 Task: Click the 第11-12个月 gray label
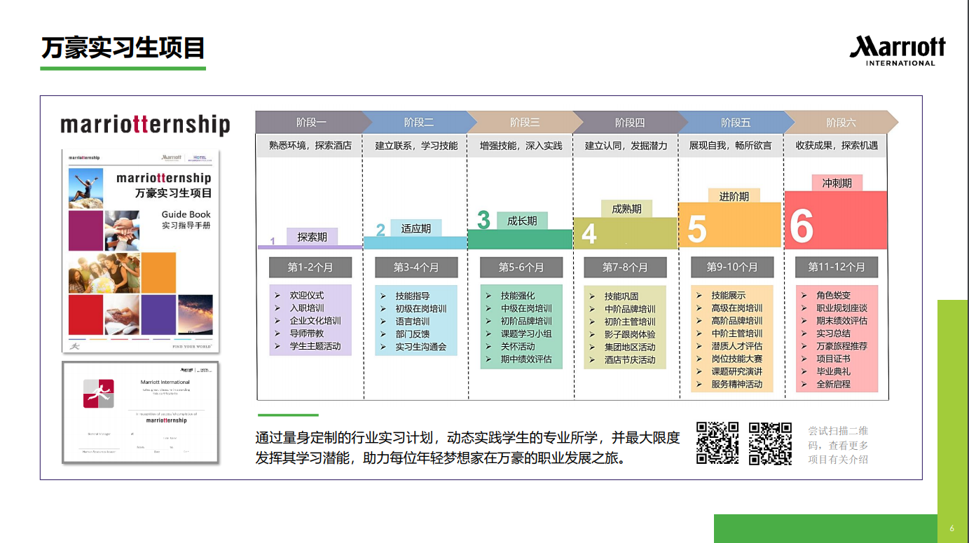pyautogui.click(x=837, y=267)
